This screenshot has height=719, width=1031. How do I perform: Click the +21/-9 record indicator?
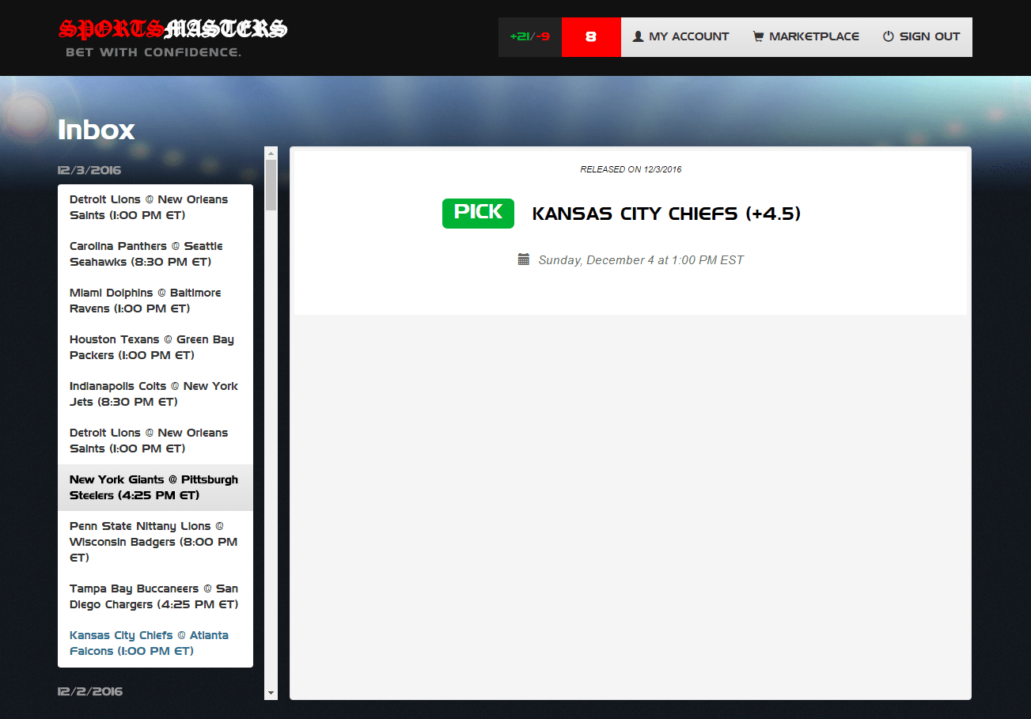coord(529,36)
